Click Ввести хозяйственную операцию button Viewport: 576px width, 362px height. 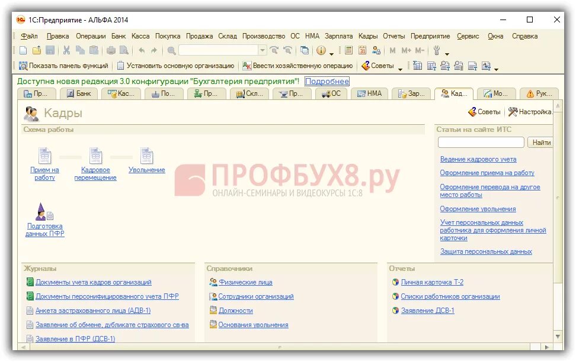tap(297, 66)
